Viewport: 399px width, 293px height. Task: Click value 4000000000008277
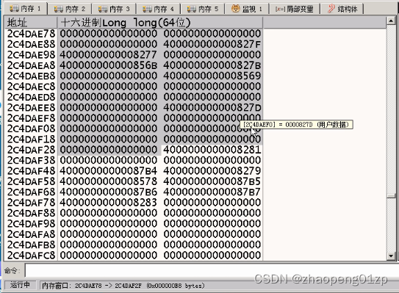109,54
